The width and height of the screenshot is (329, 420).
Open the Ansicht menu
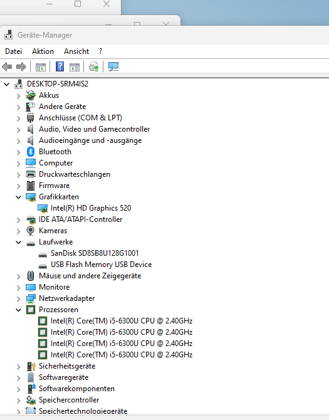[76, 51]
